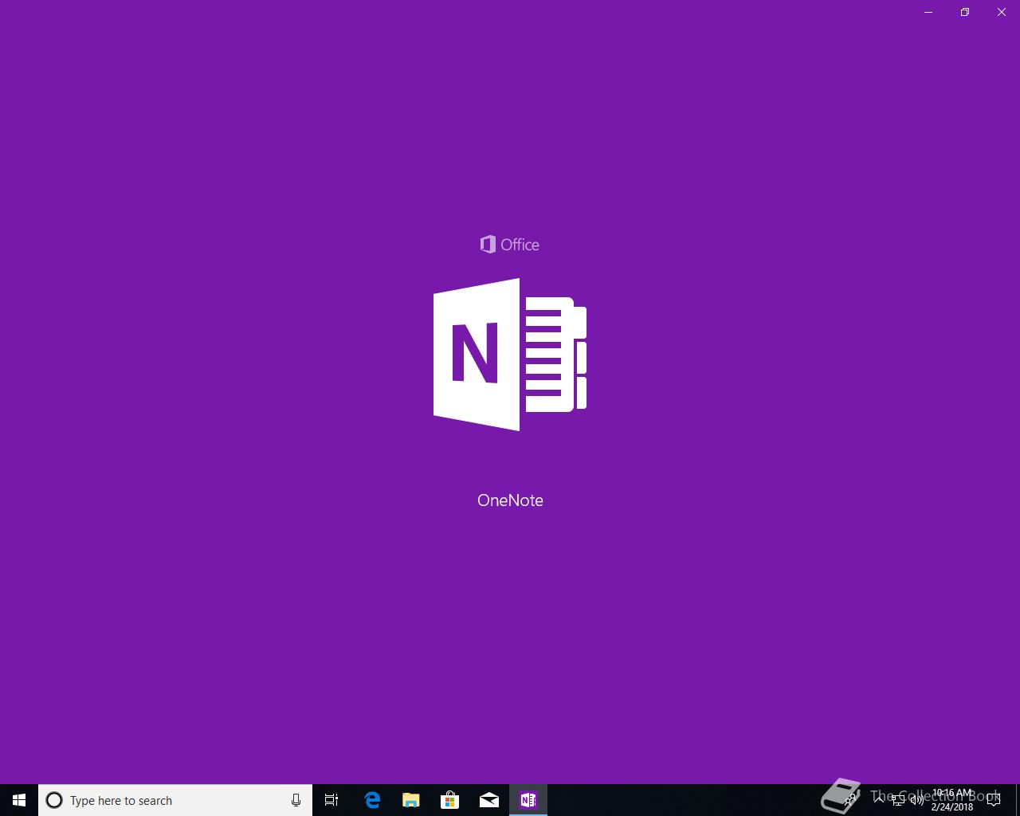The image size is (1020, 816).
Task: Show hidden system tray icons
Action: click(x=879, y=800)
